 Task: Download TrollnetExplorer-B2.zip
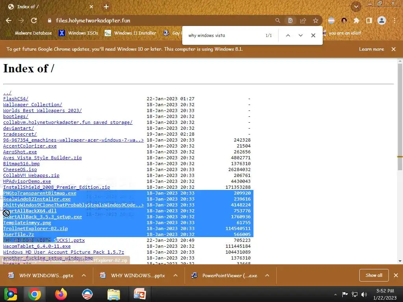point(35,228)
